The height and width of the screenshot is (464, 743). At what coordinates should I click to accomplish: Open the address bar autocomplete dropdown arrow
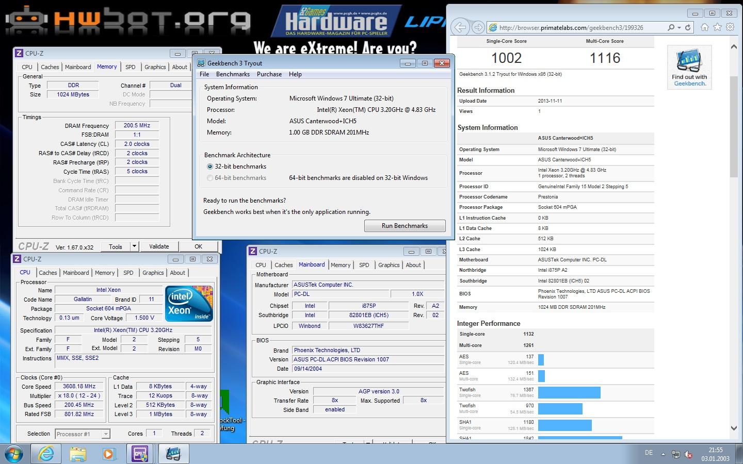click(x=679, y=27)
